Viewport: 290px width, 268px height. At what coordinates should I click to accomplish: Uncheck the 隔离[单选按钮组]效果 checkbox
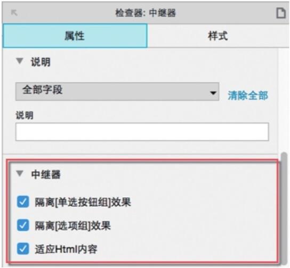[23, 202]
